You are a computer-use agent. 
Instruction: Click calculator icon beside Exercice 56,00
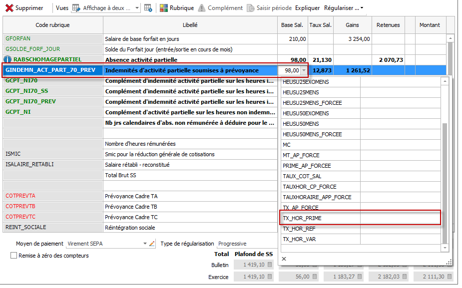click(x=315, y=277)
